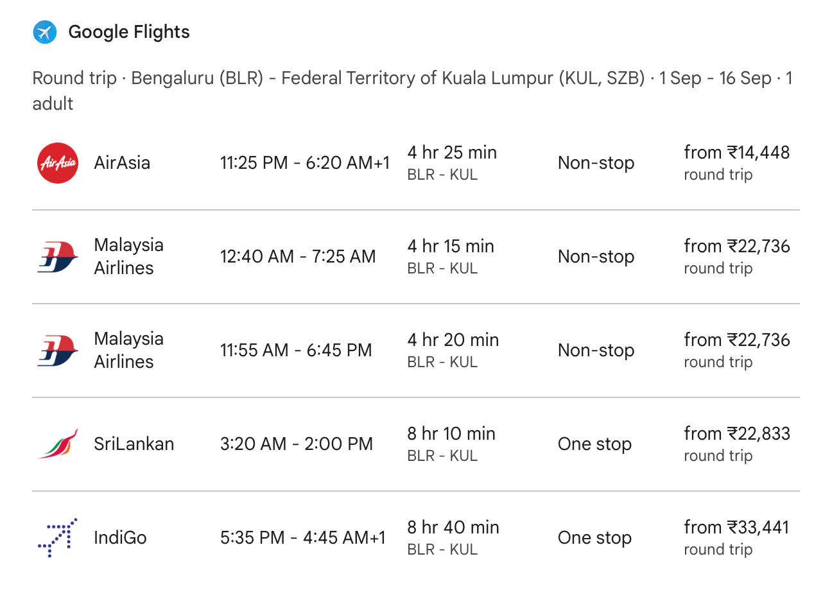The height and width of the screenshot is (597, 832).
Task: Click the ₹14,448 AirAsia round trip price
Action: tap(736, 153)
